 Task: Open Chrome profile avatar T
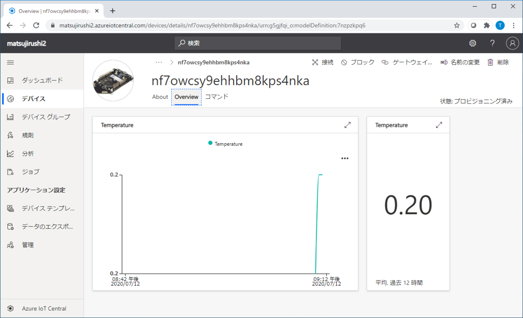click(500, 25)
